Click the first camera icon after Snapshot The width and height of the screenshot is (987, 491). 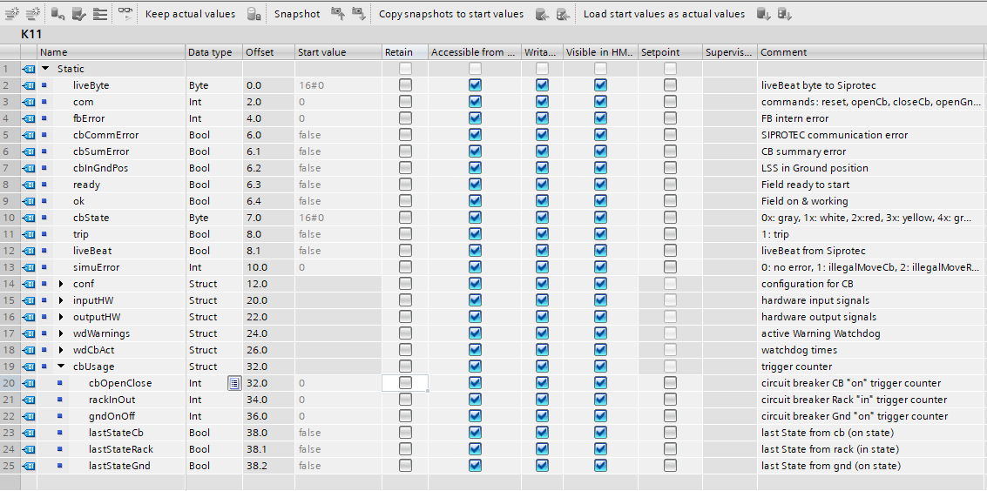pos(337,14)
